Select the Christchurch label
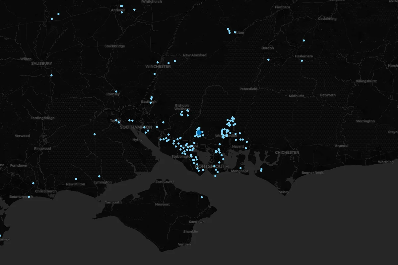This screenshot has width=398, height=265. coord(46,191)
